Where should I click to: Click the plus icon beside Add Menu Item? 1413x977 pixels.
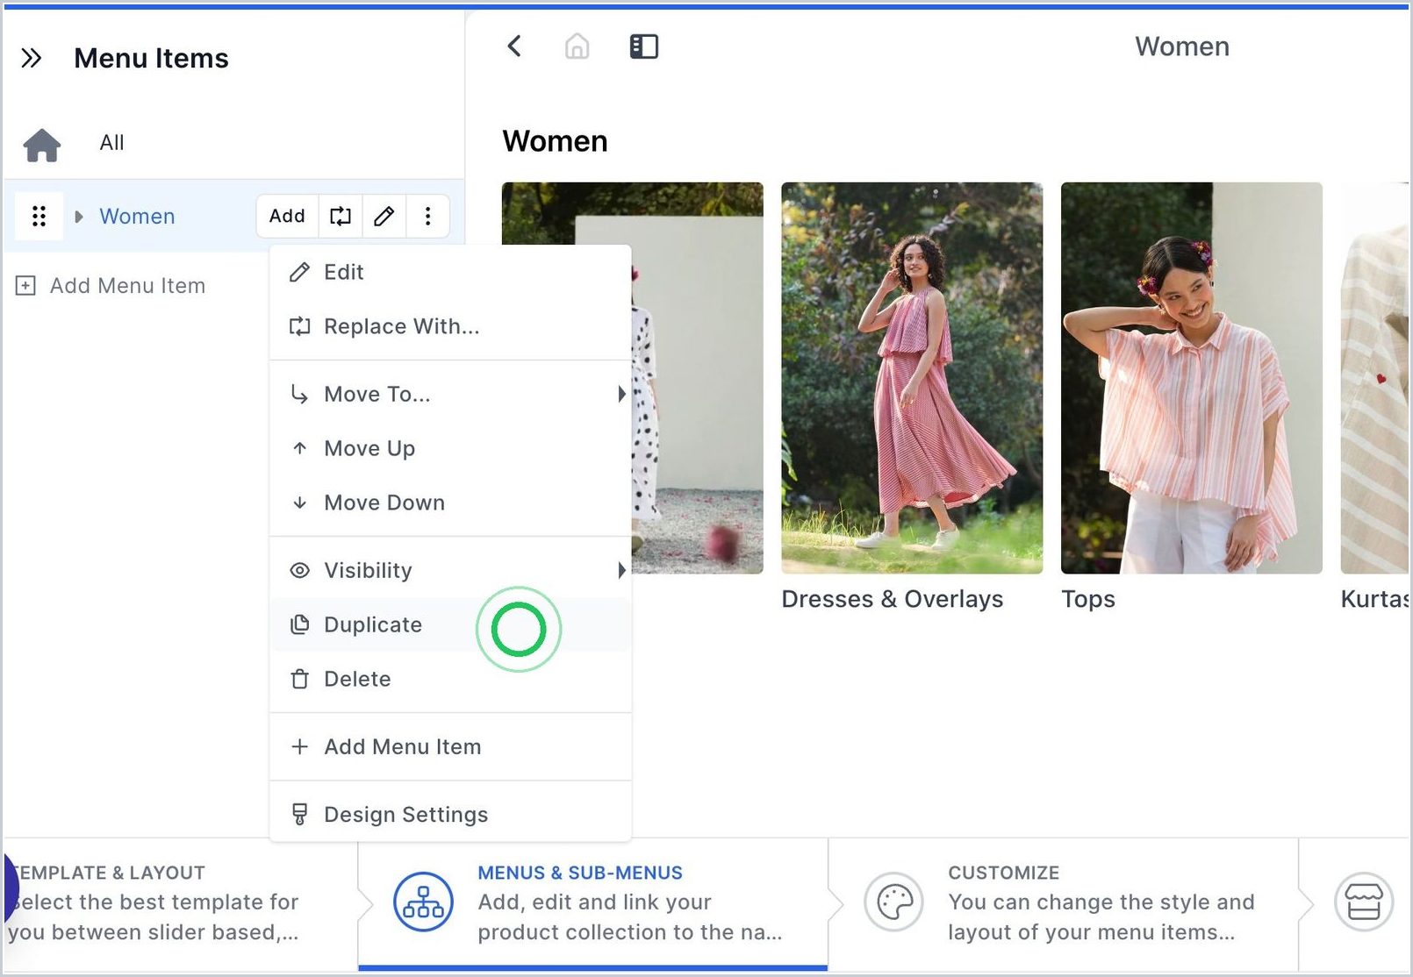(x=26, y=286)
